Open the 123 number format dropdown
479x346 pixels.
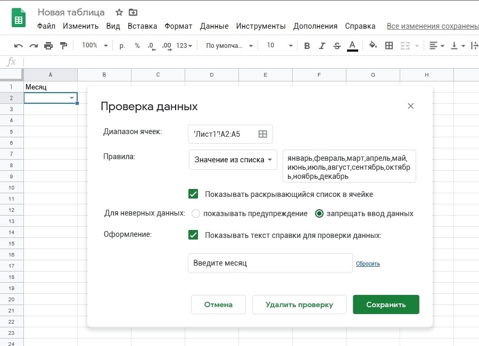click(x=184, y=46)
